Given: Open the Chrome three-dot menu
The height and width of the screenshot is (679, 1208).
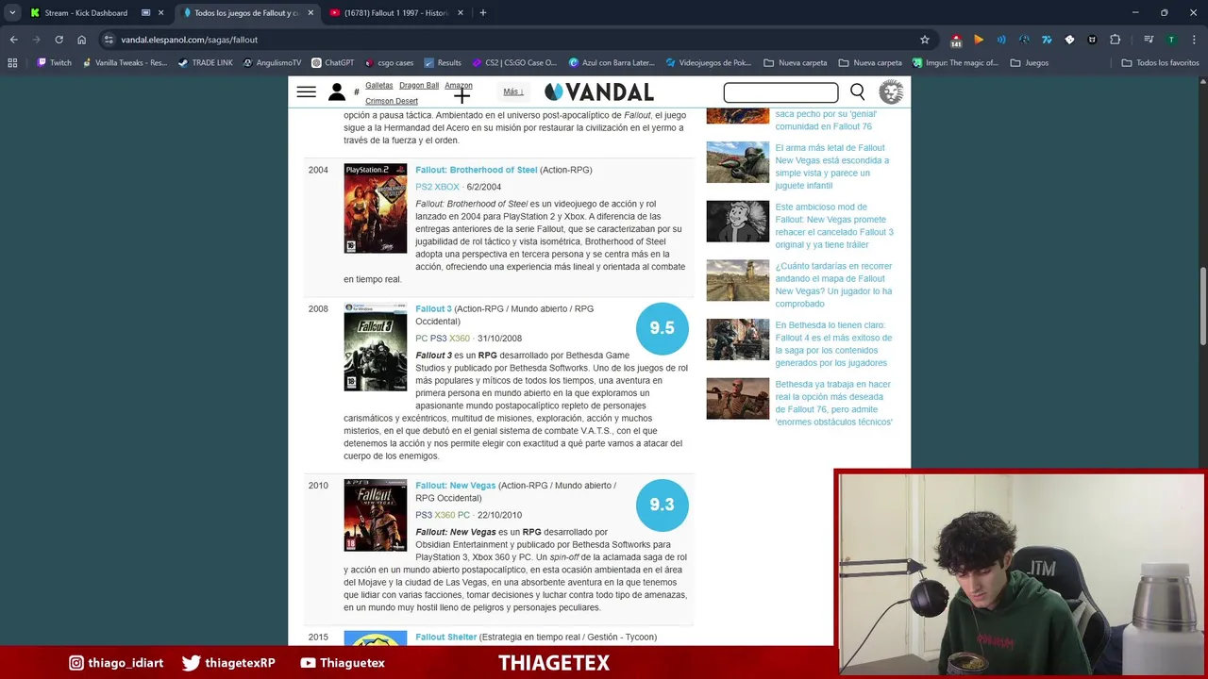Looking at the screenshot, I should click(x=1194, y=40).
